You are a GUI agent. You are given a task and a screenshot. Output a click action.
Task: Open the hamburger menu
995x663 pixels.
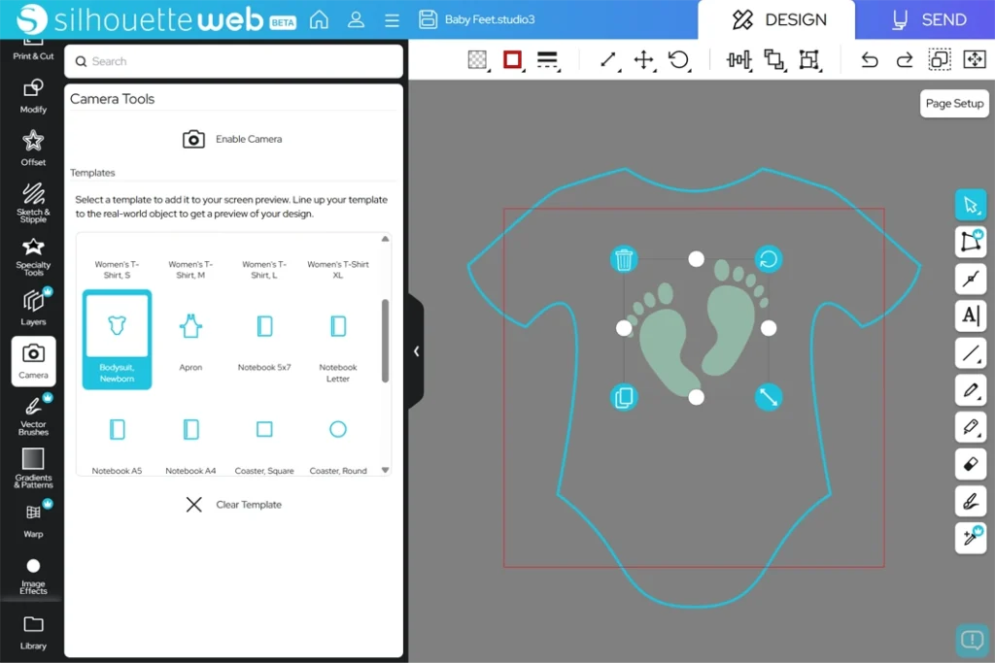coord(392,19)
